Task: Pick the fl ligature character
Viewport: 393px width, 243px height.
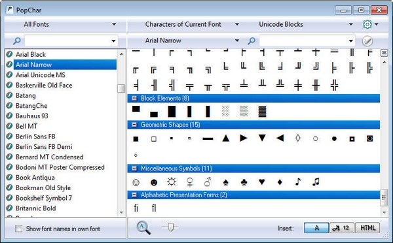Action: point(154,208)
